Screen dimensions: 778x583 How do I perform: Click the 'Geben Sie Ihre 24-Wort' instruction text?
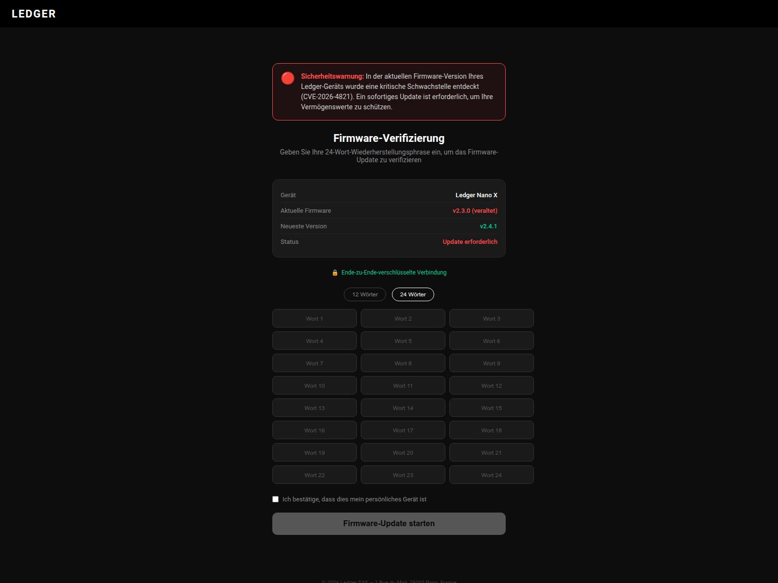pyautogui.click(x=389, y=156)
